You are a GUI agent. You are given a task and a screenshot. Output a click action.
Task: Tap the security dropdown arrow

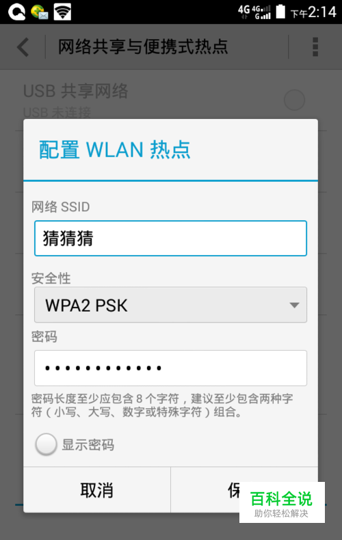pos(294,305)
